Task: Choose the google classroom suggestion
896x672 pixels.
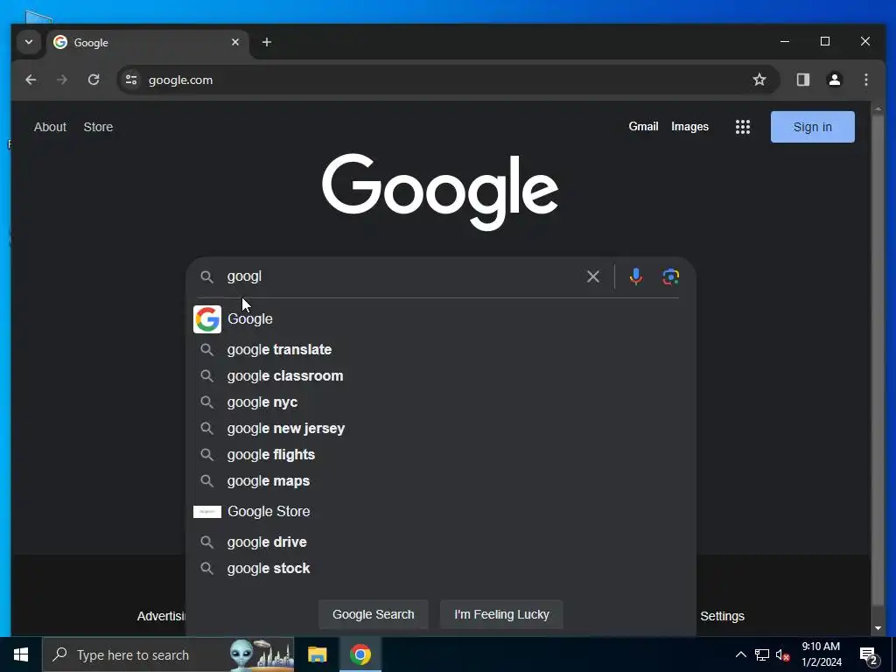Action: click(x=441, y=376)
